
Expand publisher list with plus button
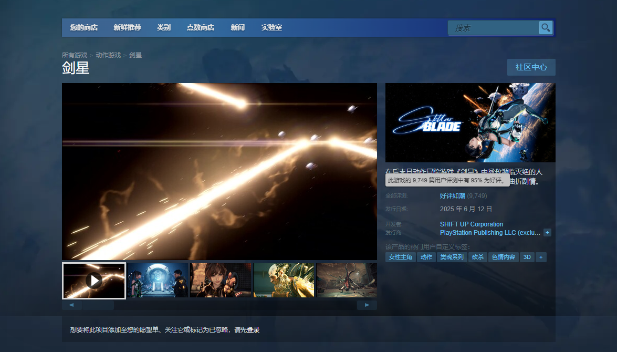coord(547,233)
